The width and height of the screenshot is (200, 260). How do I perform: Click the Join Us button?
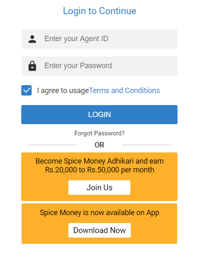tap(99, 188)
